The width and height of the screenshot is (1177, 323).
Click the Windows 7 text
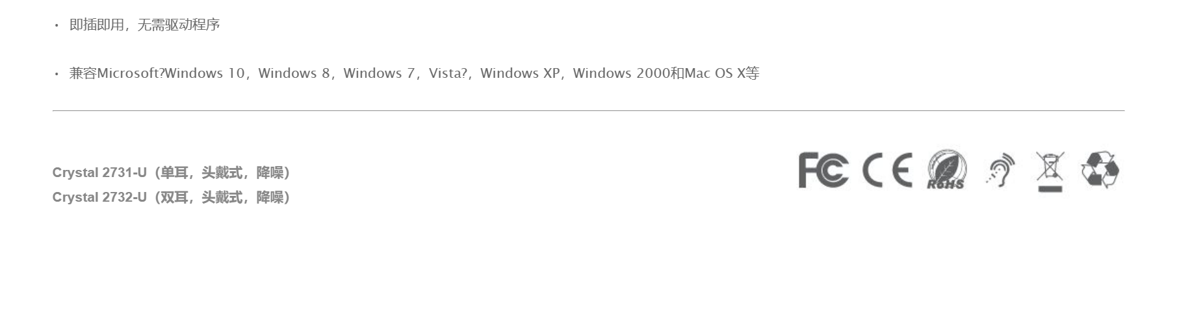pyautogui.click(x=379, y=73)
